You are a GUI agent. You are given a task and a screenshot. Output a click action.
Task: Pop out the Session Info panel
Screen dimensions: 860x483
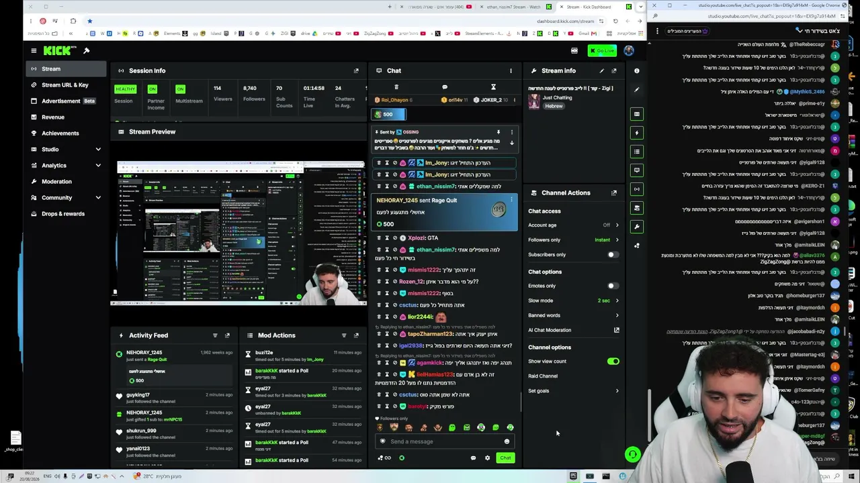pos(356,70)
